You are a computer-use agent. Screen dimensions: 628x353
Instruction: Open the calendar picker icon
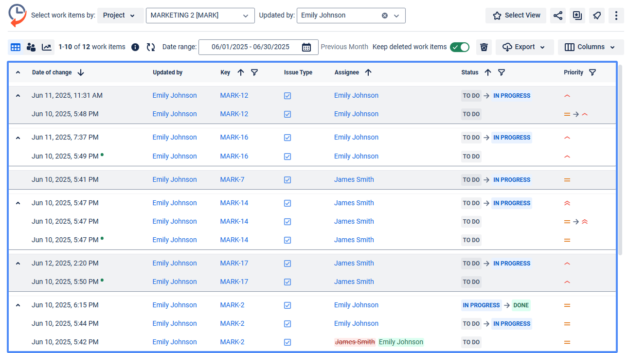(306, 47)
